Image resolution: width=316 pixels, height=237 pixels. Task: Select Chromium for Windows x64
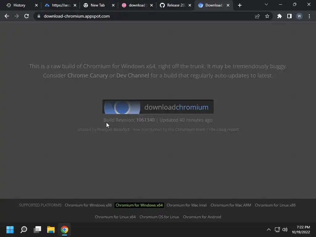(139, 205)
